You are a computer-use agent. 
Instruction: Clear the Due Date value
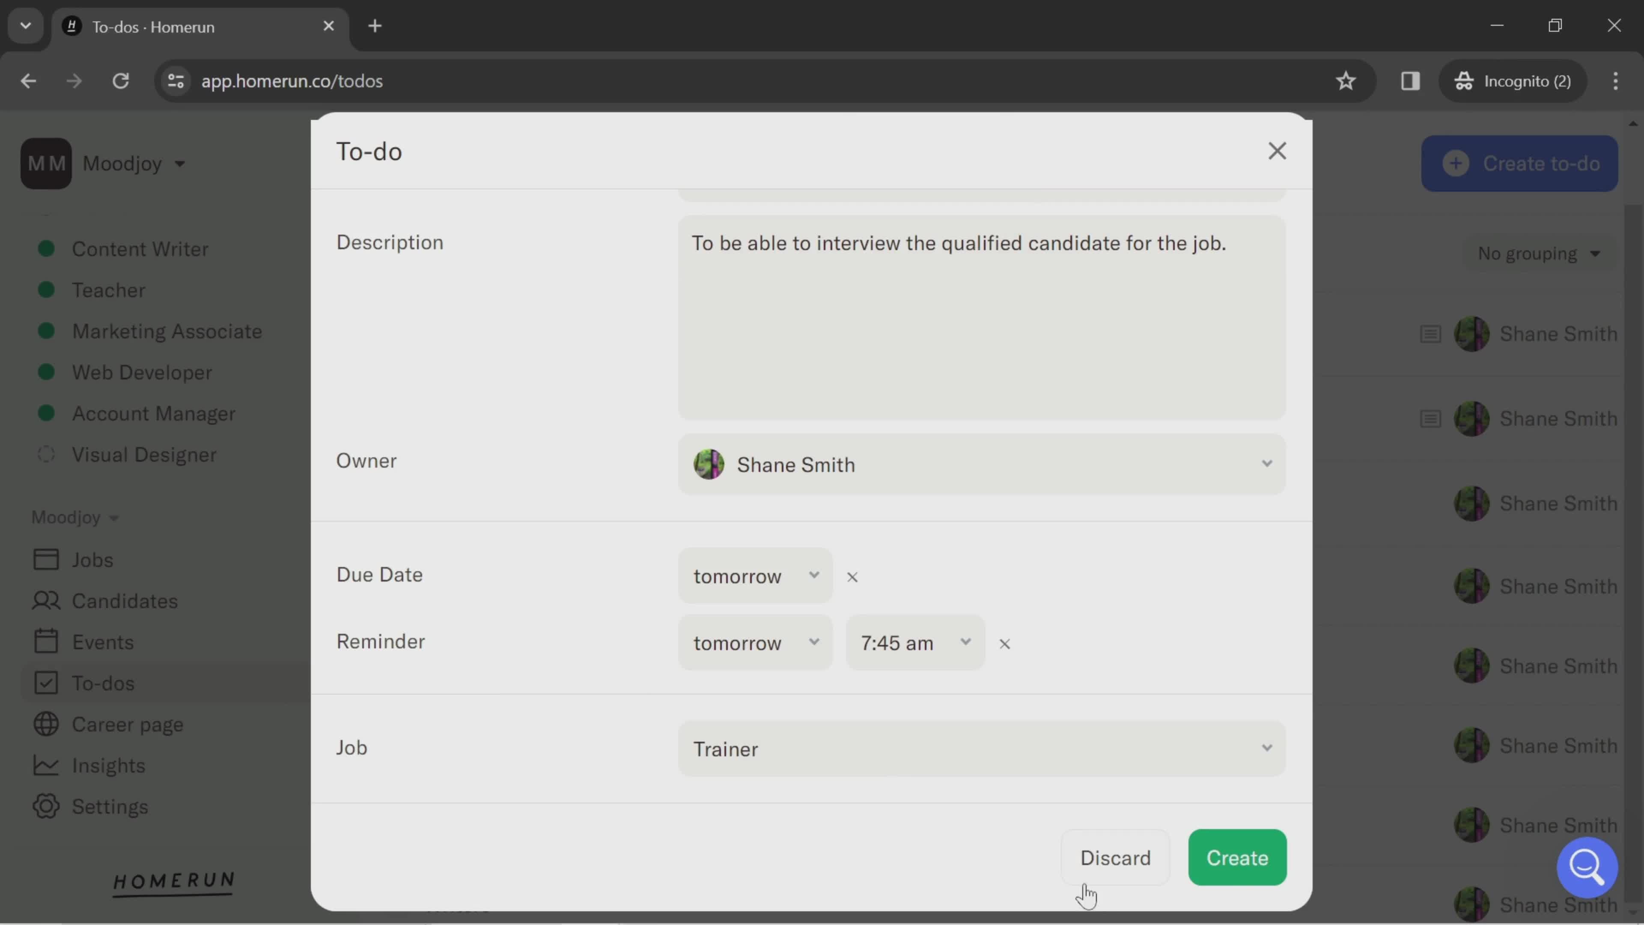point(852,577)
